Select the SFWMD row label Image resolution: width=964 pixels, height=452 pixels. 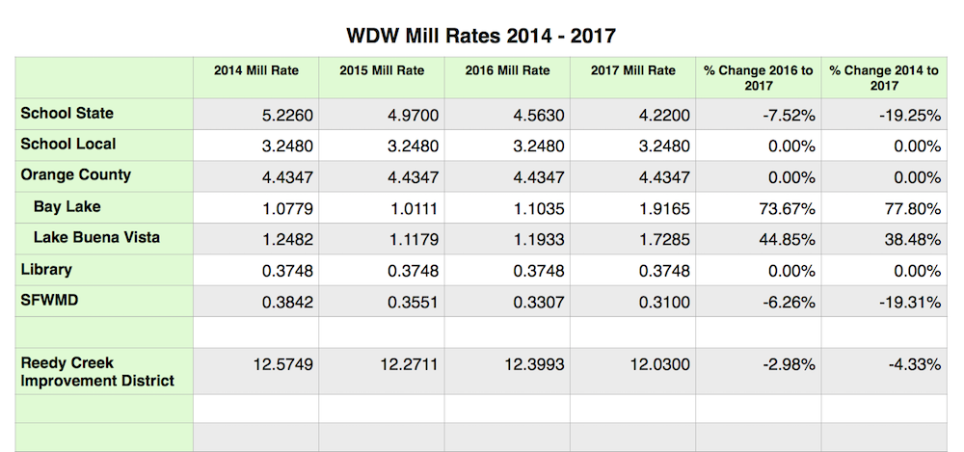[49, 301]
